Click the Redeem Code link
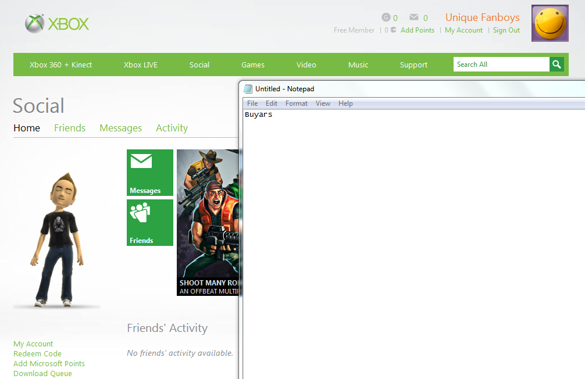Viewport: 585px width, 379px height. click(x=37, y=353)
